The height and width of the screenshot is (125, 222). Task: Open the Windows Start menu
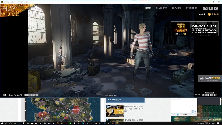(x=2, y=123)
